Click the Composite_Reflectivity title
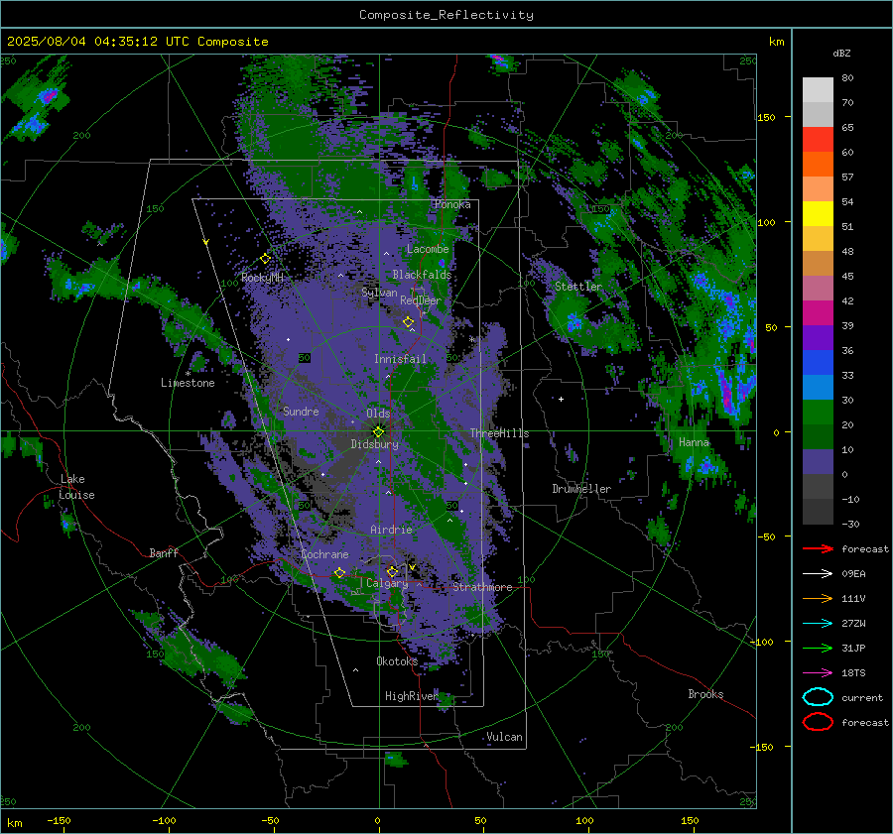The width and height of the screenshot is (893, 834). pos(446,15)
